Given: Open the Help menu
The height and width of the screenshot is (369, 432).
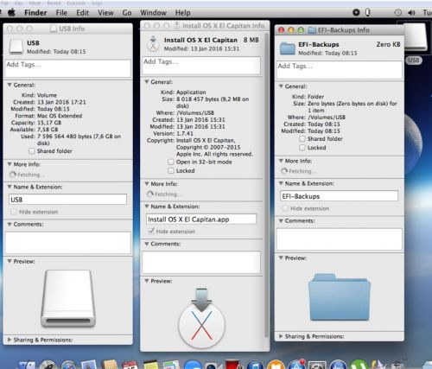Looking at the screenshot, I should 182,13.
